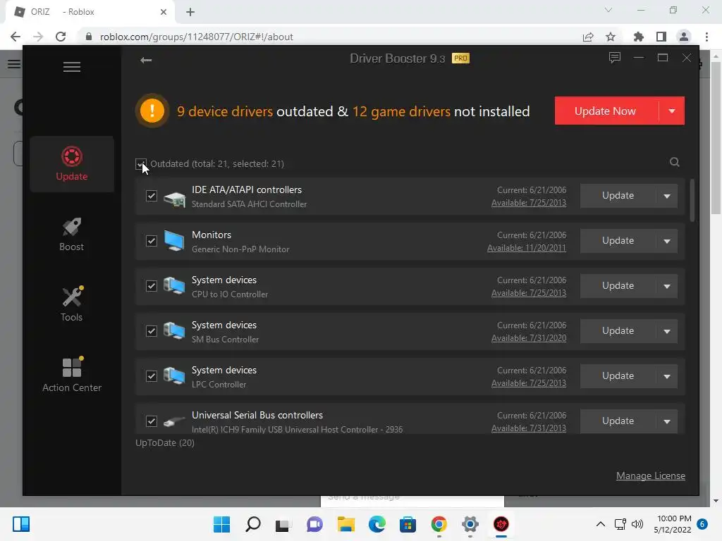This screenshot has width=722, height=541.
Task: Uncheck Monitors Generic Non-PnP Monitor
Action: (152, 241)
